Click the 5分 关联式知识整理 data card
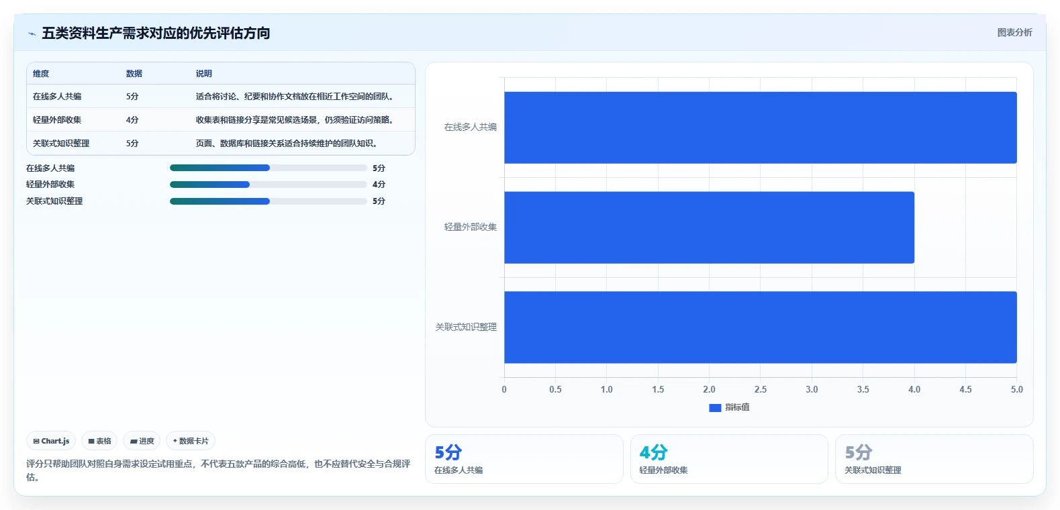The width and height of the screenshot is (1060, 510). tap(934, 459)
